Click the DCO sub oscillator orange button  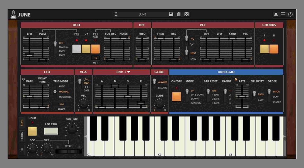tap(95, 49)
